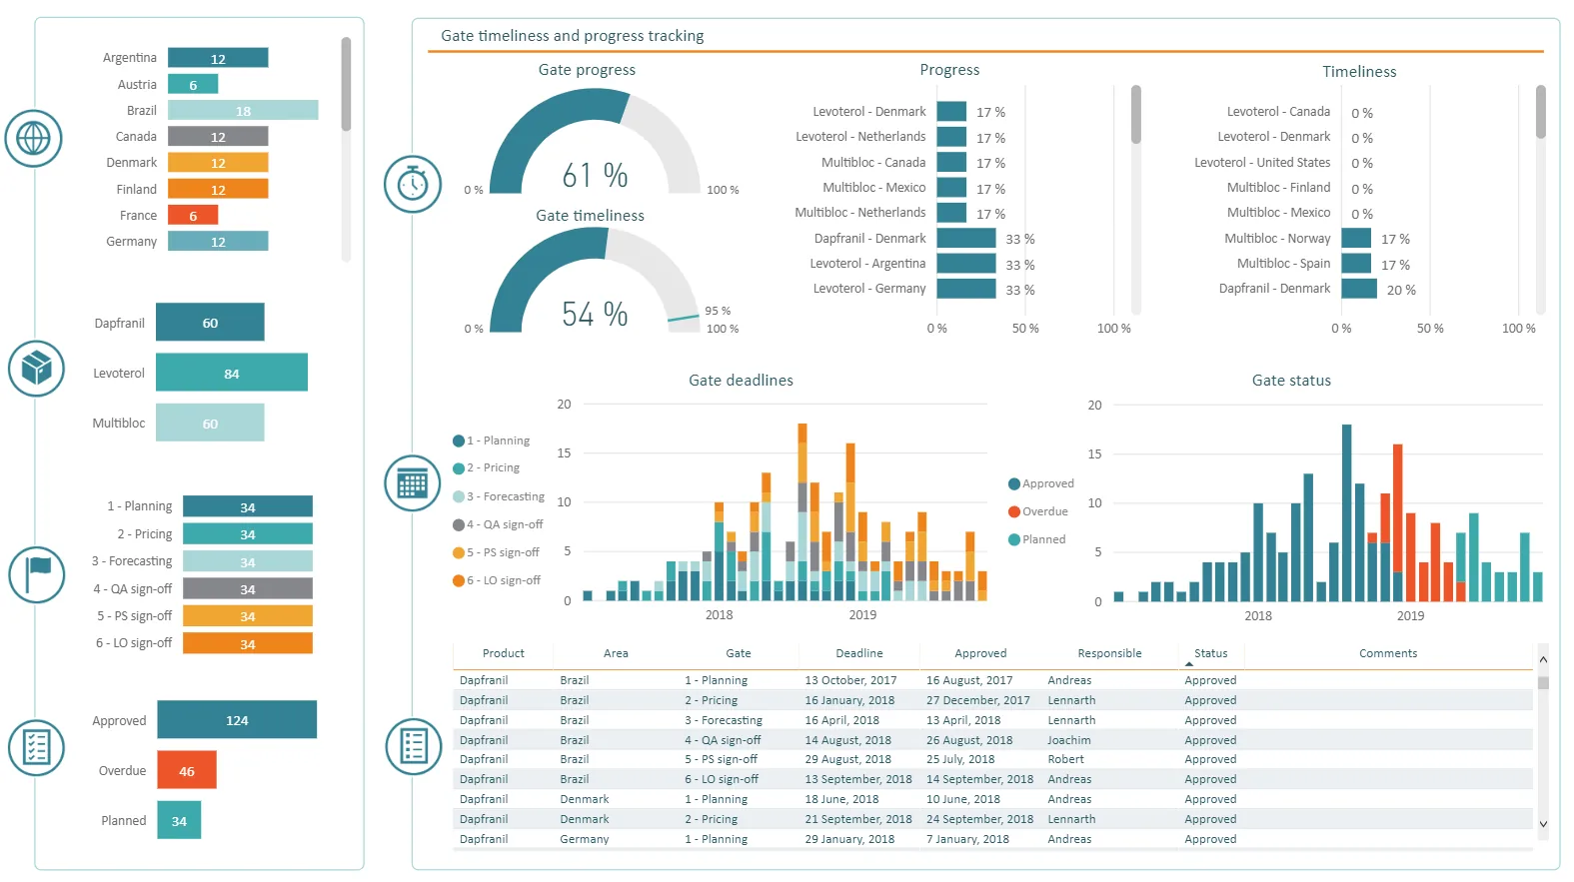Toggle the 3 - Forecasting legend entry
1574x882 pixels.
pyautogui.click(x=499, y=496)
